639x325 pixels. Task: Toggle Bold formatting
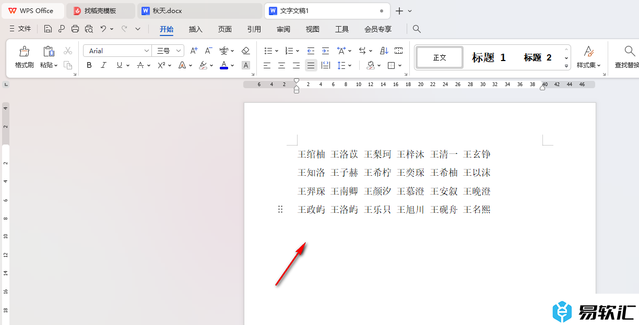click(89, 65)
